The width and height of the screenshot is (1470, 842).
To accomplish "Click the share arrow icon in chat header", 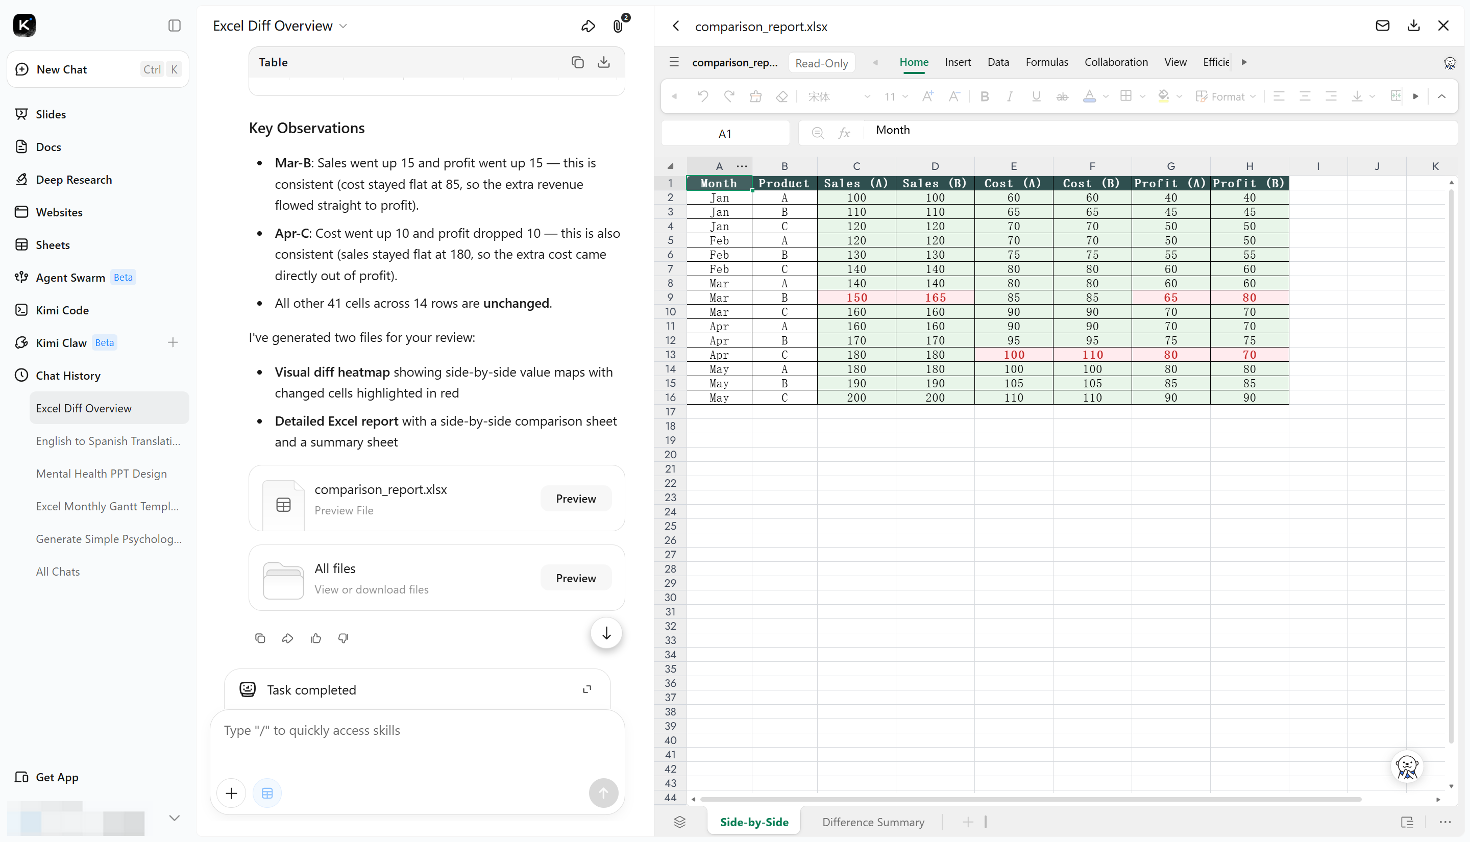I will [x=588, y=26].
